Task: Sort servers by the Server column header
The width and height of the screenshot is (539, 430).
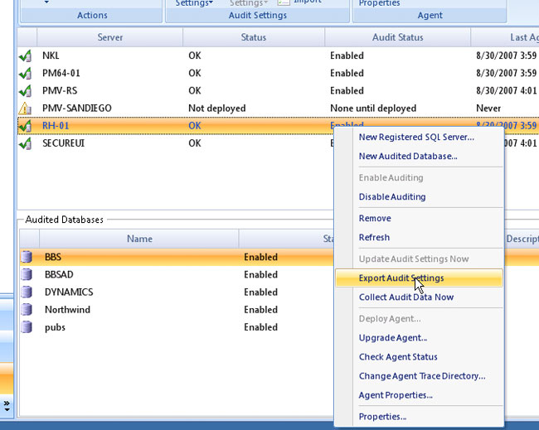Action: [110, 37]
